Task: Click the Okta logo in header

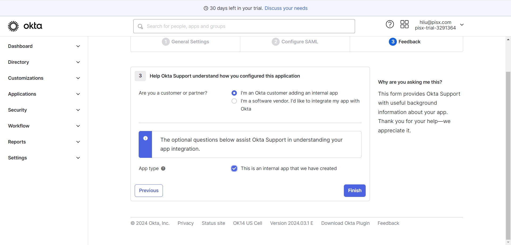Action: point(25,26)
